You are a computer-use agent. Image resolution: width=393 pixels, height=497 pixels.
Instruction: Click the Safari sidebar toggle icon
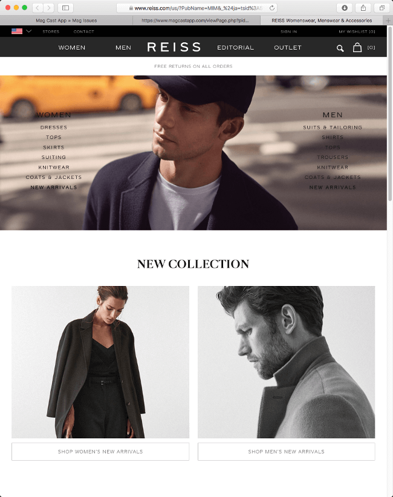click(66, 8)
